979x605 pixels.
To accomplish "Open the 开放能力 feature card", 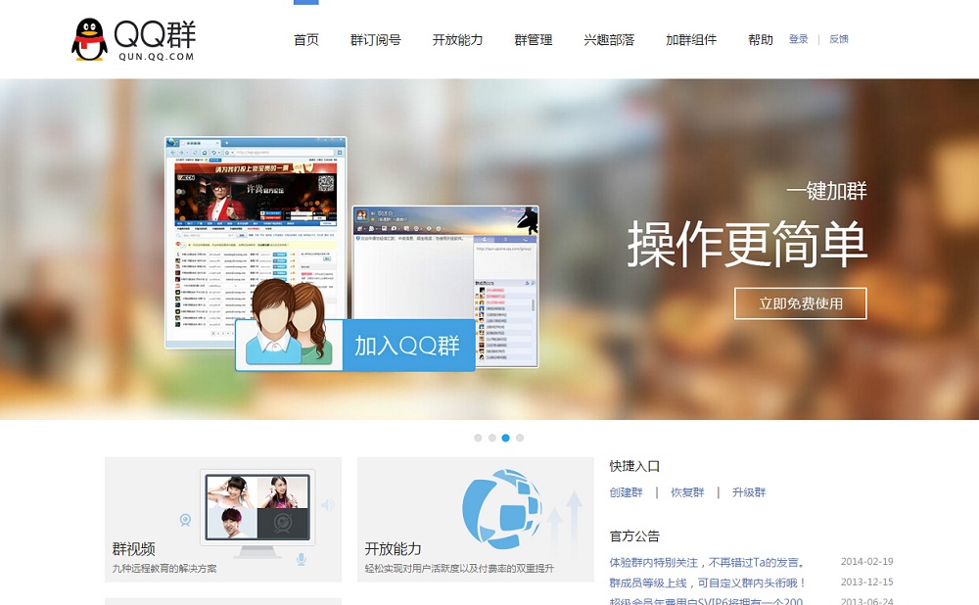I will [475, 520].
